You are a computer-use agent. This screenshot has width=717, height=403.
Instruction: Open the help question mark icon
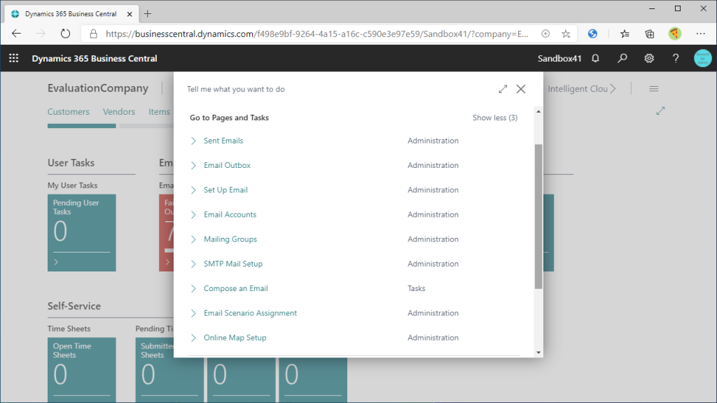click(676, 58)
